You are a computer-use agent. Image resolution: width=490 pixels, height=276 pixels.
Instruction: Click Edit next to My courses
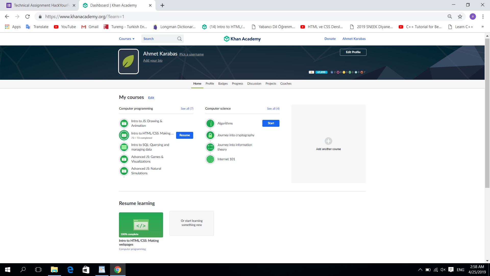click(151, 98)
